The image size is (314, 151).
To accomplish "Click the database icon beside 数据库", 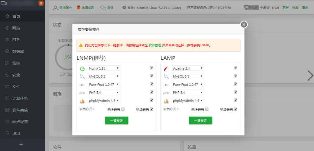I will 7,51.
